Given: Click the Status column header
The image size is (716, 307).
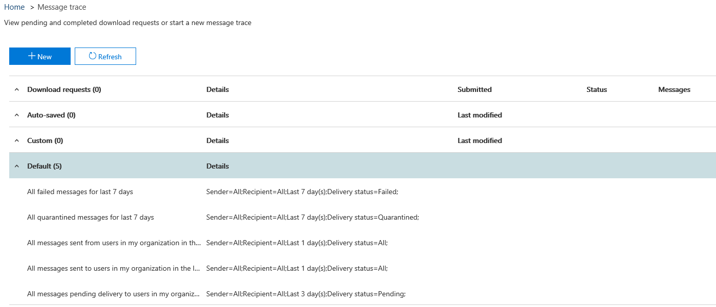Looking at the screenshot, I should pyautogui.click(x=597, y=89).
